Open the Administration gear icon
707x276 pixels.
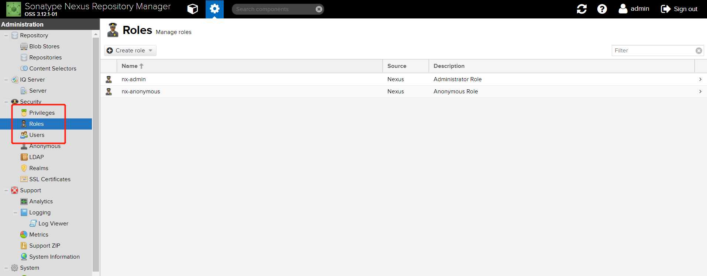214,9
